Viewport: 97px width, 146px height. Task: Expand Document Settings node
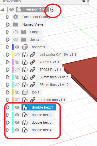pyautogui.click(x=8, y=17)
